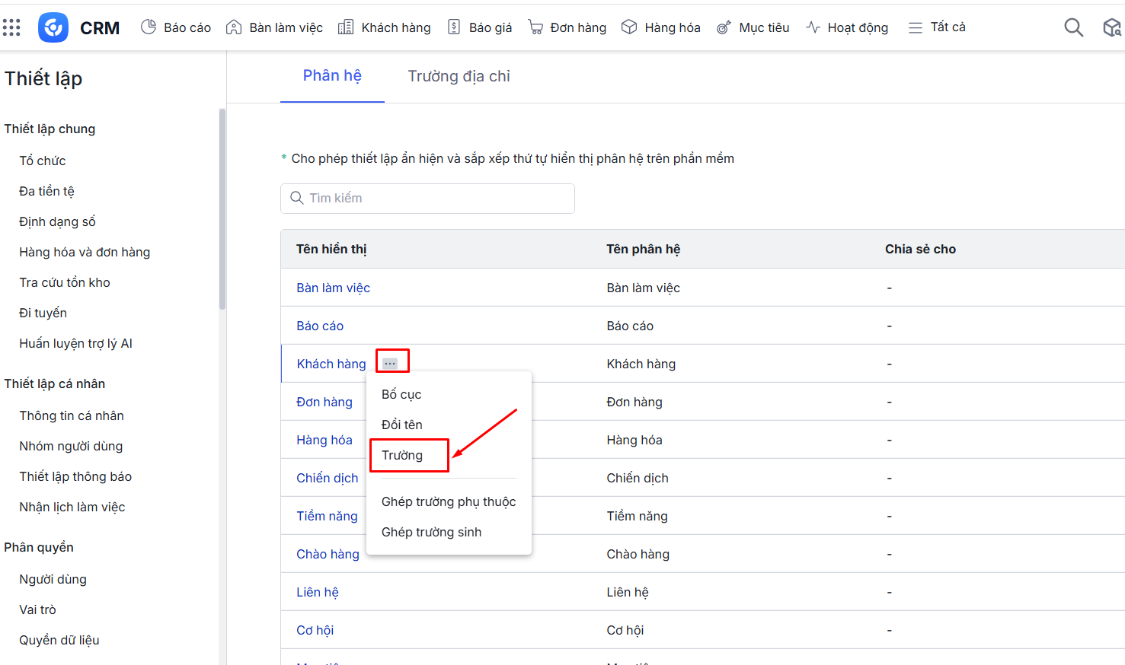Click the three-dot menu beside Khách hàng
Image resolution: width=1125 pixels, height=665 pixels.
390,364
